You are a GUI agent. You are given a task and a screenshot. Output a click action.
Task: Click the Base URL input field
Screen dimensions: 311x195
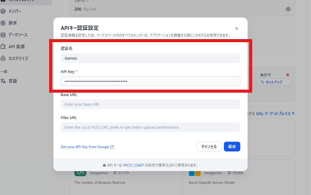click(x=150, y=104)
